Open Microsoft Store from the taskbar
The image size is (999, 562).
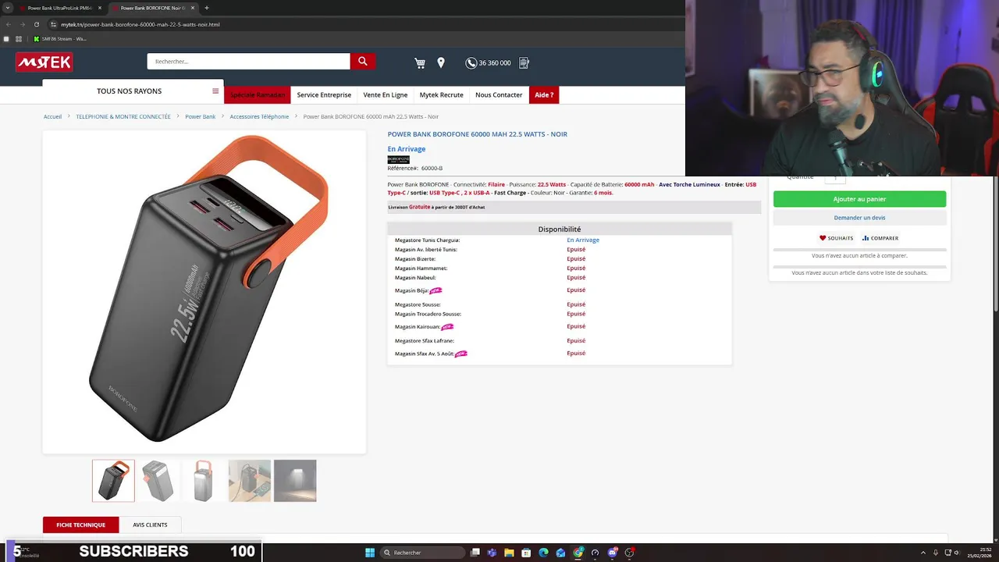[526, 553]
